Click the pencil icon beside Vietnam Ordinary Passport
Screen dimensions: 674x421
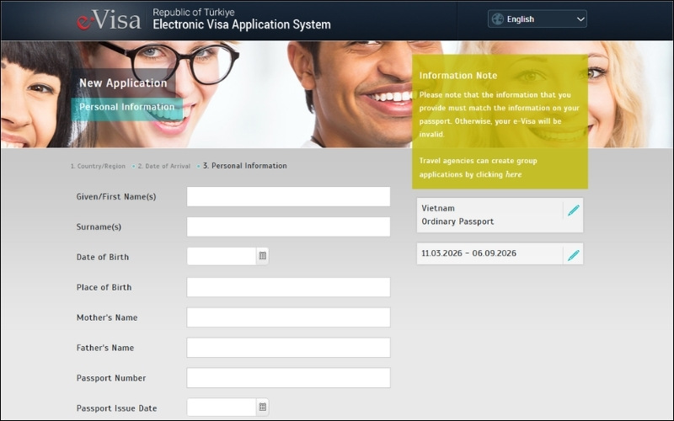coord(573,210)
